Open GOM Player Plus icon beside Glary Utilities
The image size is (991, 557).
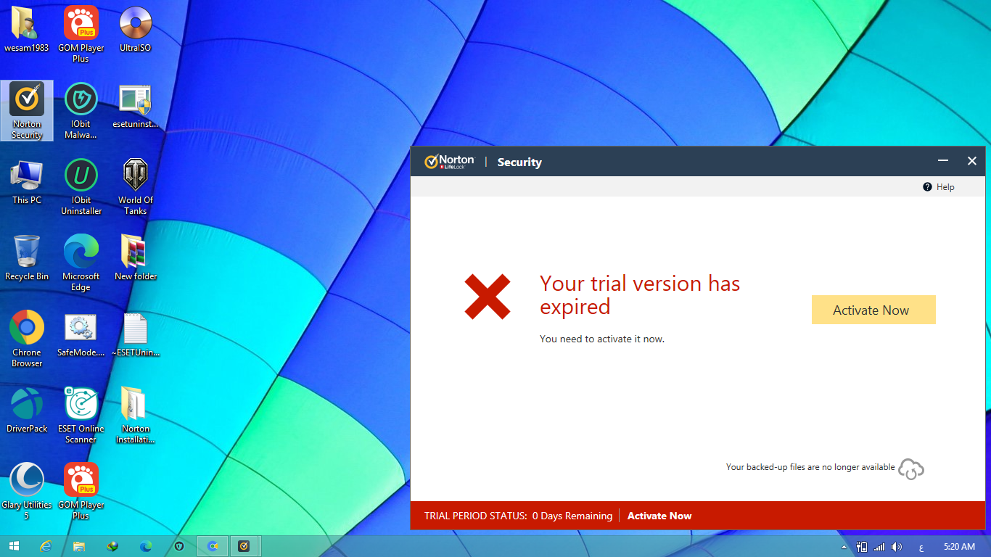tap(81, 491)
